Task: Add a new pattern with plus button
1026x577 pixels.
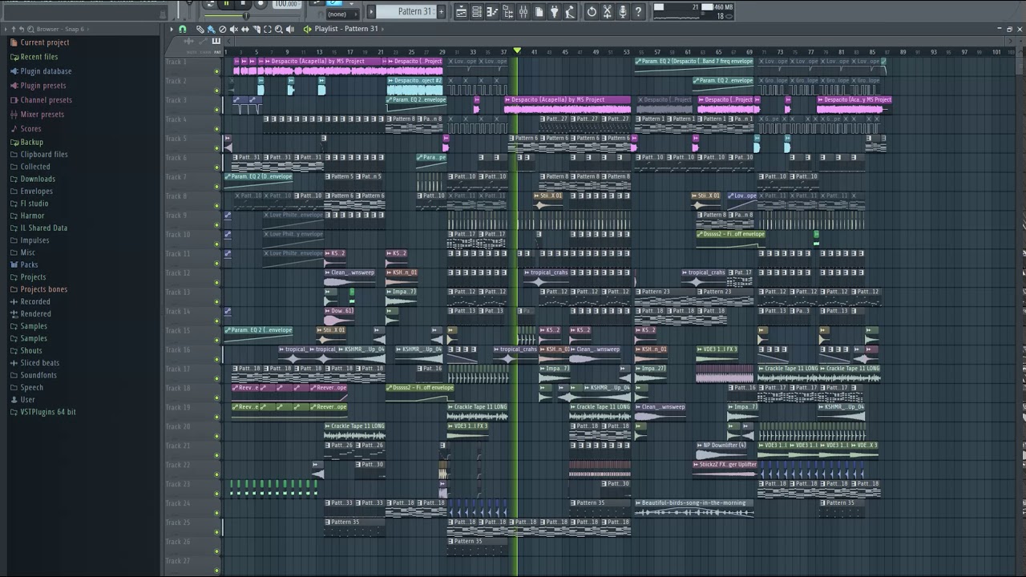Action: point(441,11)
